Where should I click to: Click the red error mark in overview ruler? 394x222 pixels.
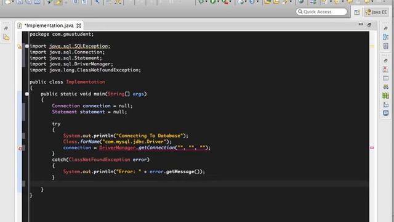(372, 148)
